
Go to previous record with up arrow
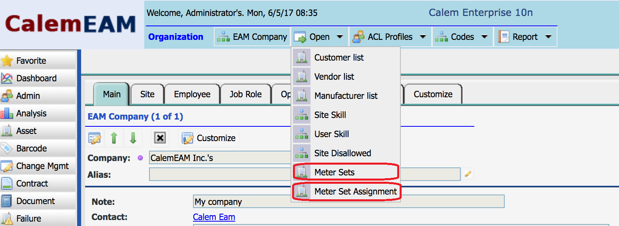point(114,138)
